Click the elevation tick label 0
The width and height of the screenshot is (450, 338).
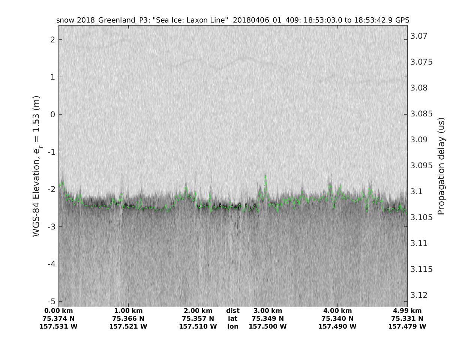click(52, 114)
